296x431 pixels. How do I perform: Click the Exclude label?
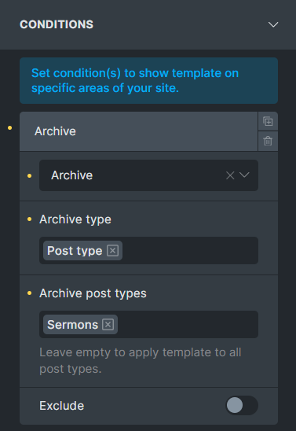[62, 406]
